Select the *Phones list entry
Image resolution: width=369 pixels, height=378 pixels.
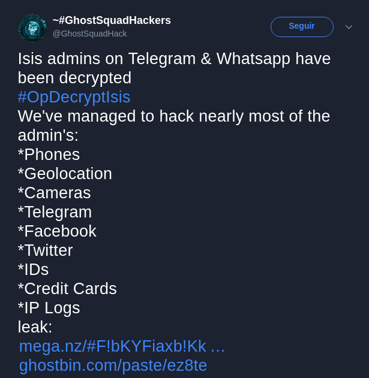pyautogui.click(x=49, y=155)
